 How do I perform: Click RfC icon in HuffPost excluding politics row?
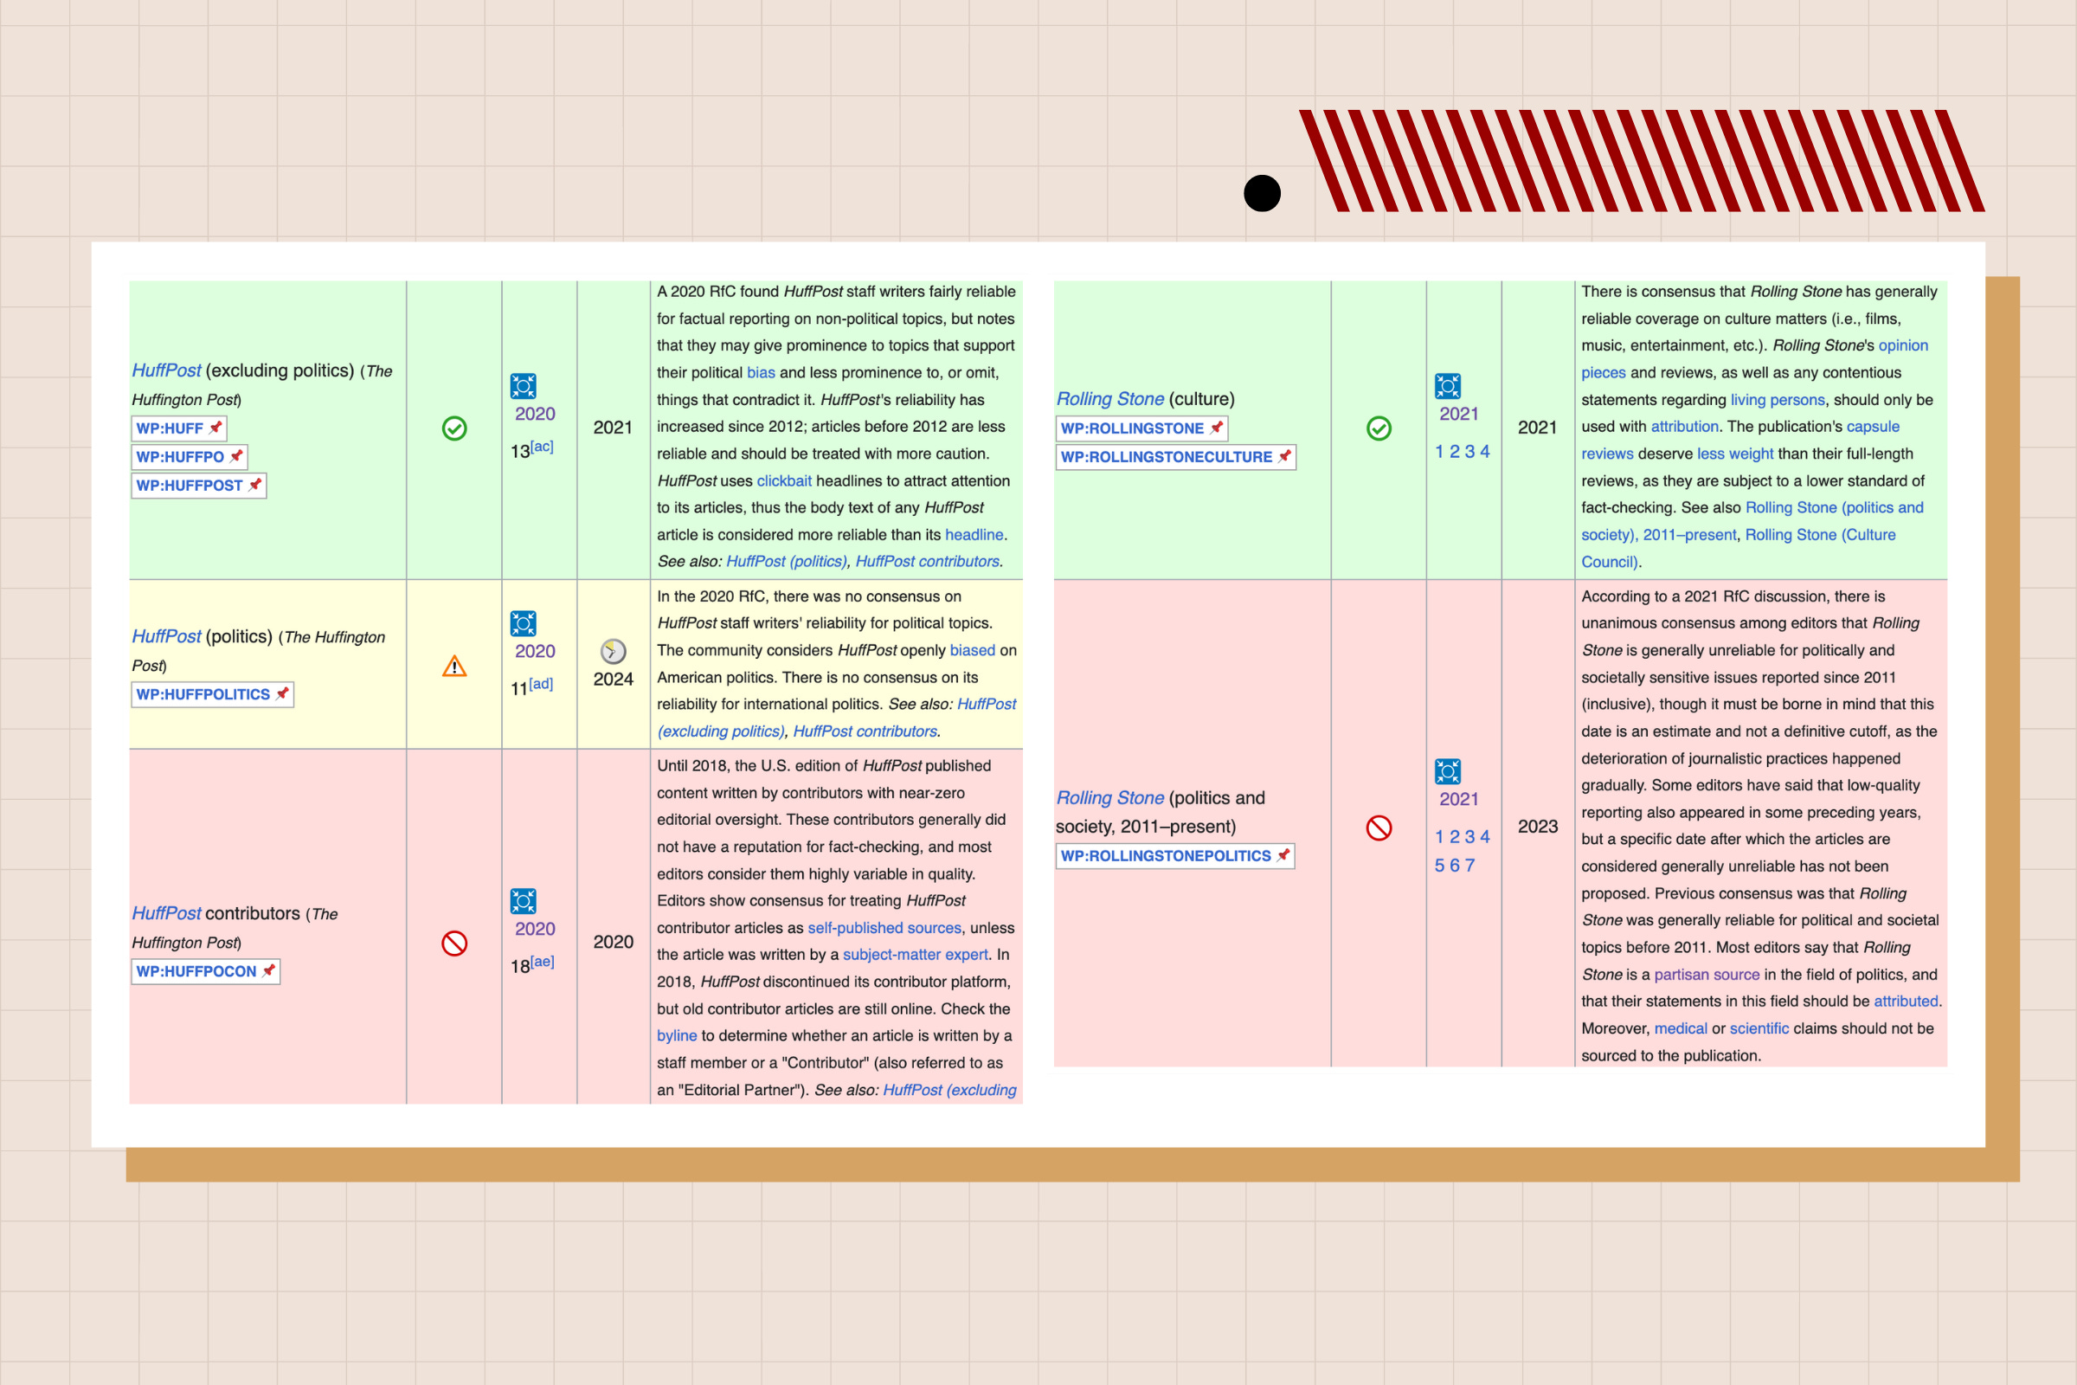[523, 386]
